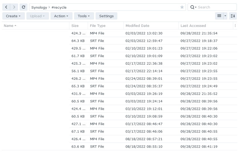Sort files by Name column
The width and height of the screenshot is (239, 154).
(x=10, y=26)
